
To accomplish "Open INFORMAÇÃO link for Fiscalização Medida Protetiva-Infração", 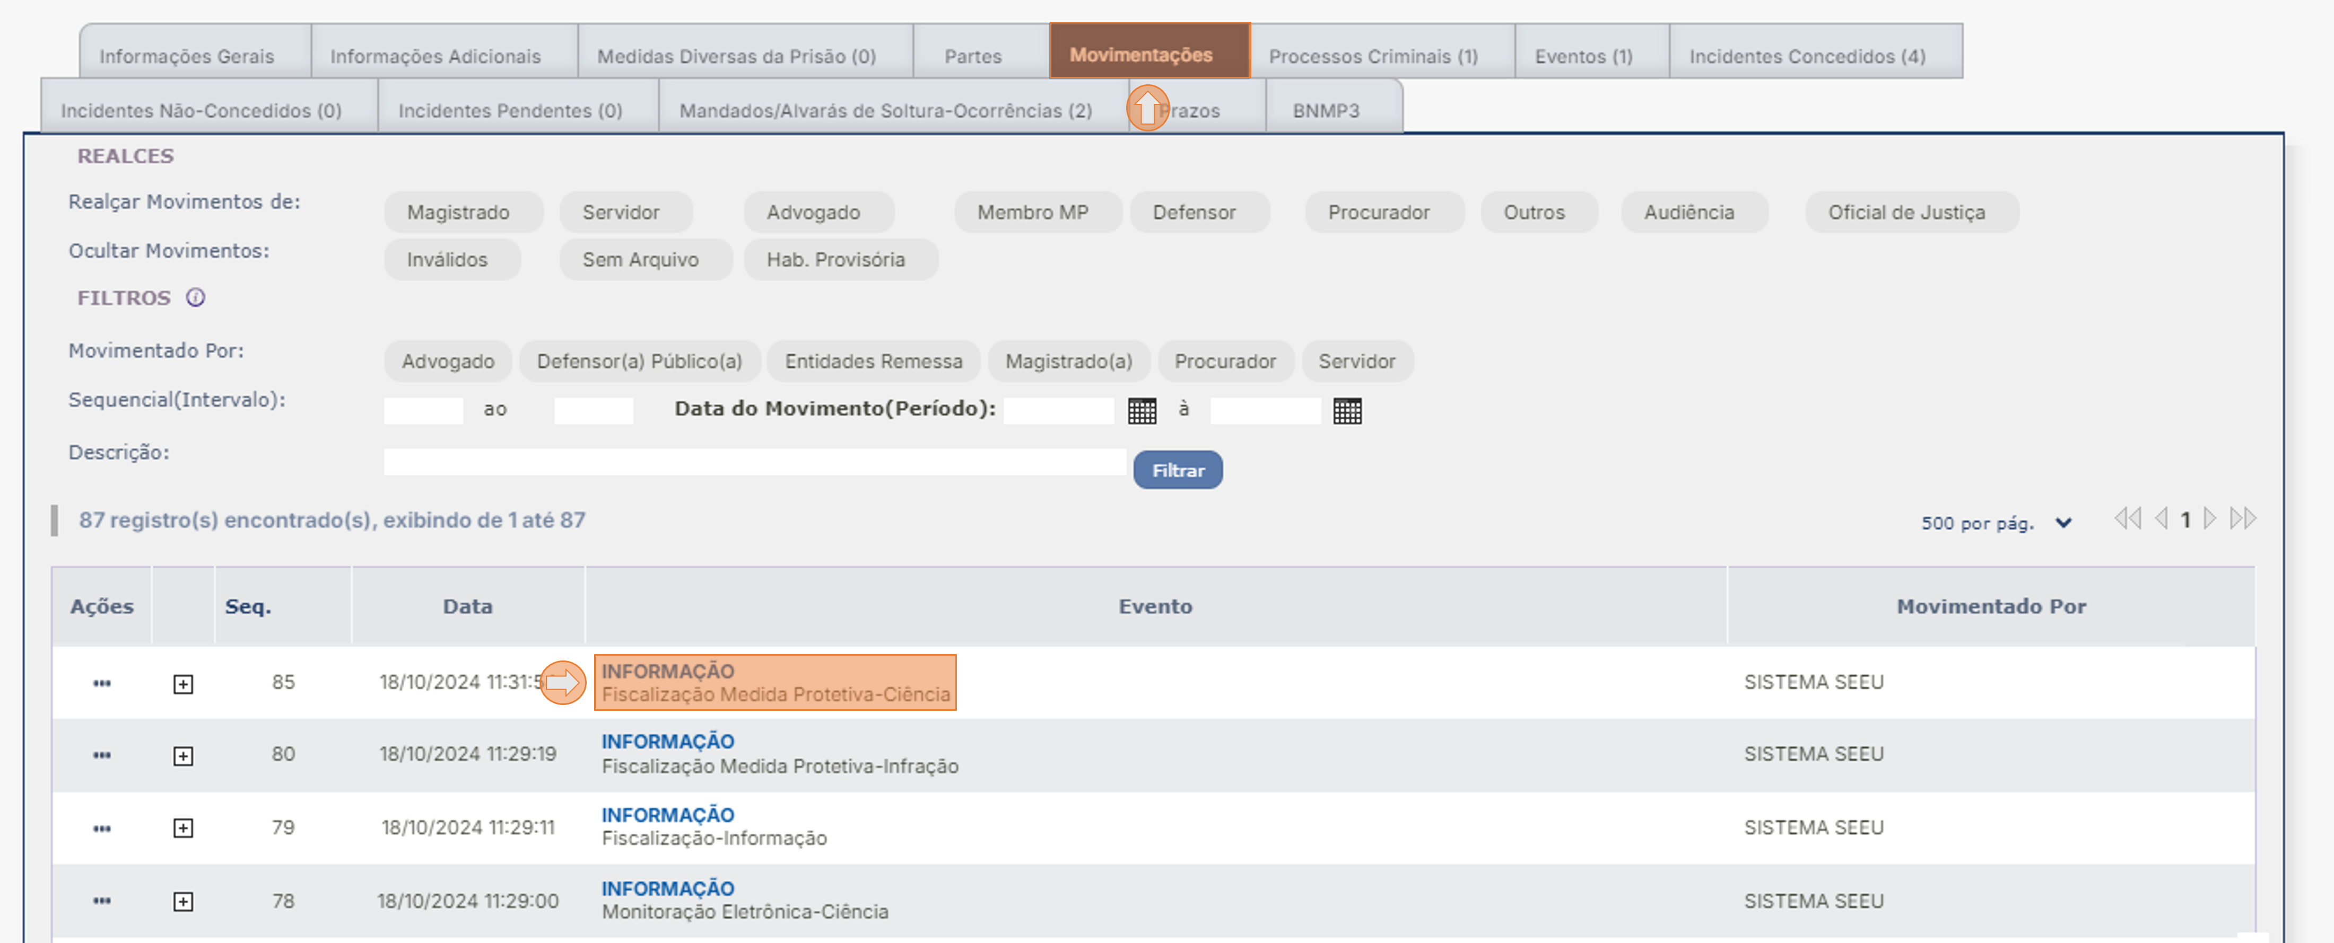I will pos(668,742).
